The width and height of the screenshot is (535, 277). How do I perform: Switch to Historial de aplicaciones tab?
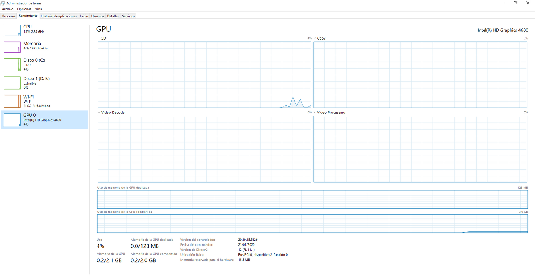(x=59, y=16)
